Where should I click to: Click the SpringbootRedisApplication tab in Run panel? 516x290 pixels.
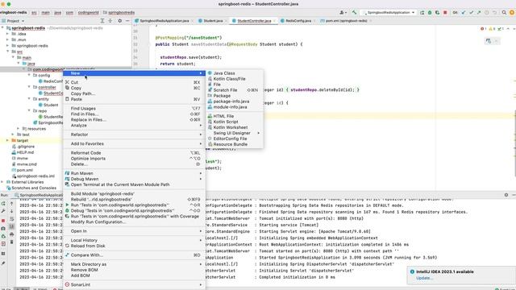pyautogui.click(x=39, y=195)
